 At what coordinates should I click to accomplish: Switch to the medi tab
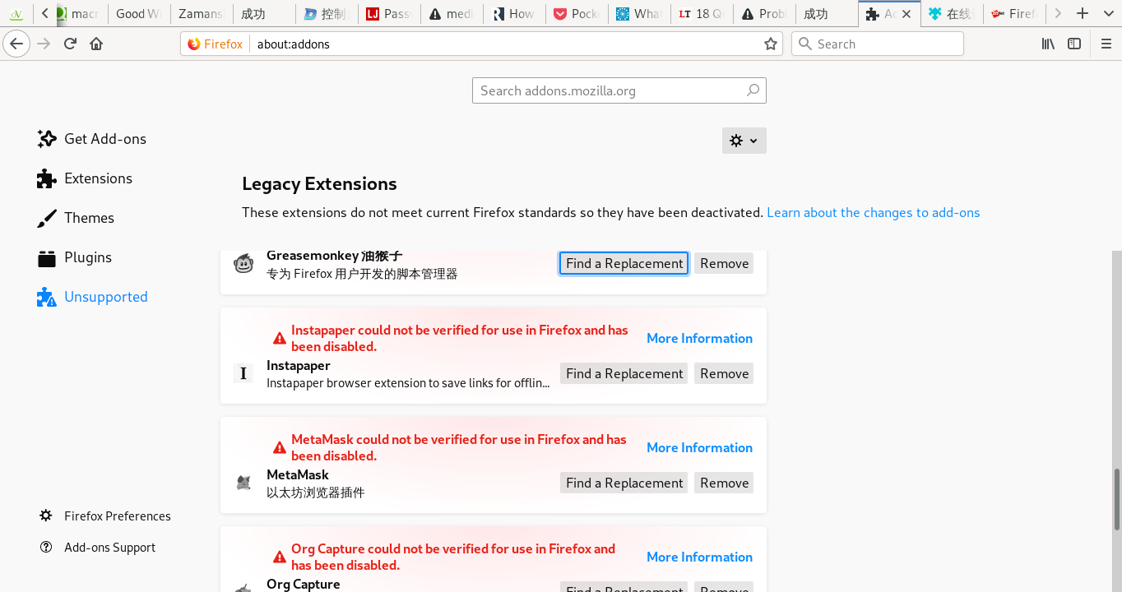click(451, 14)
